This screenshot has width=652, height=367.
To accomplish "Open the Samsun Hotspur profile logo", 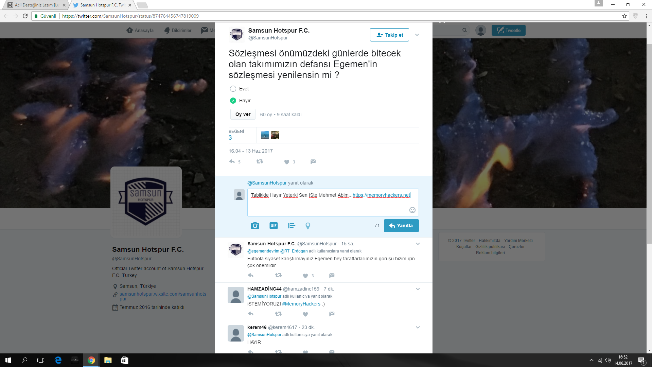I will pos(146,202).
